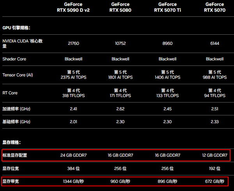Click the Shader Core row label

coord(15,59)
